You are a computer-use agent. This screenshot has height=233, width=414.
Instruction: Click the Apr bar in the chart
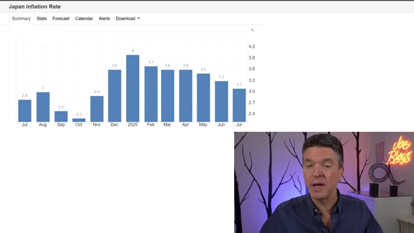(186, 96)
